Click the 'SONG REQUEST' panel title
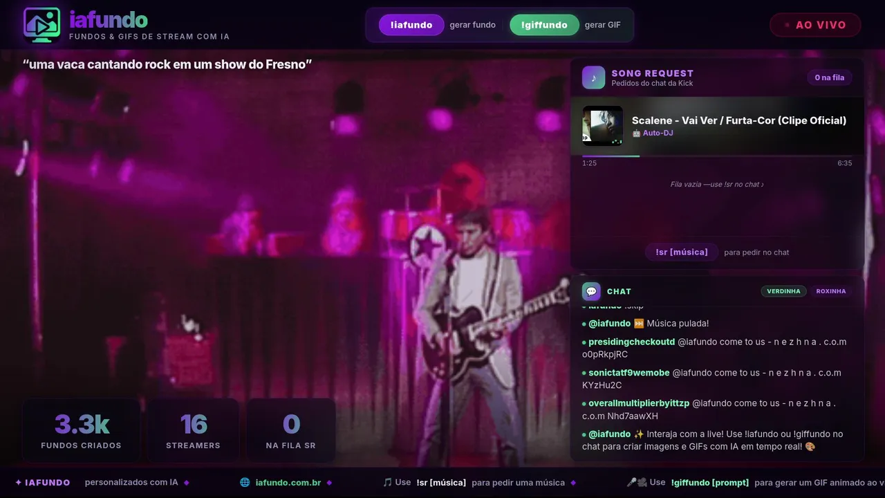Image resolution: width=885 pixels, height=498 pixels. (x=652, y=73)
